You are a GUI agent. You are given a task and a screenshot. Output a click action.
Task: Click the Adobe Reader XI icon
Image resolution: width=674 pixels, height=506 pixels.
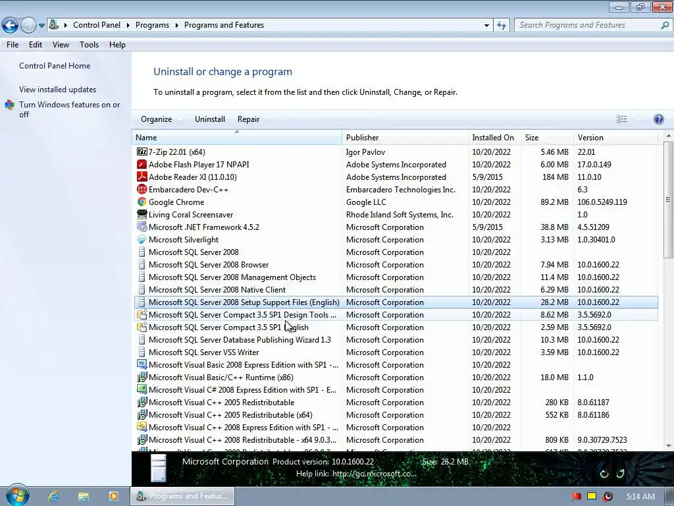tap(142, 177)
